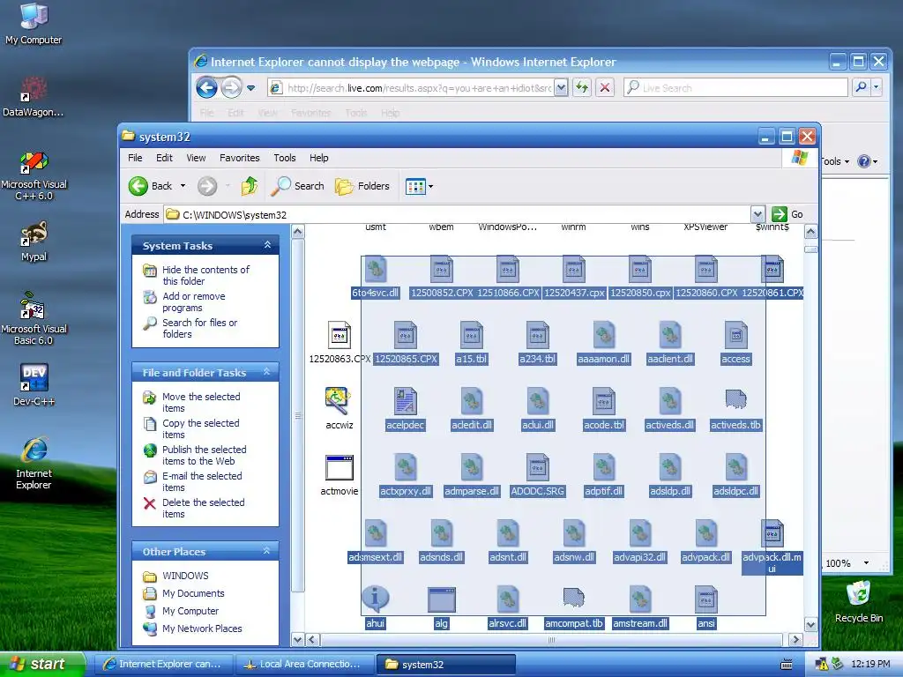Click the Go button beside address

point(787,214)
